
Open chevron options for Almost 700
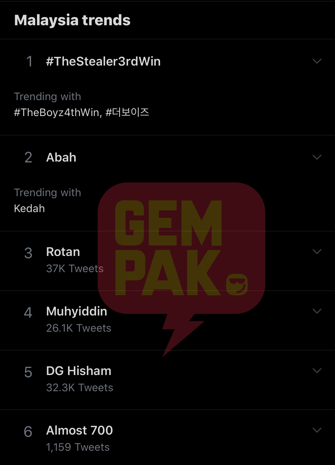pyautogui.click(x=317, y=430)
